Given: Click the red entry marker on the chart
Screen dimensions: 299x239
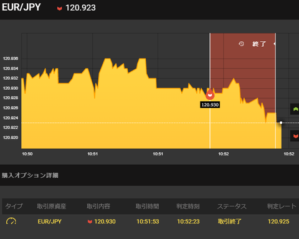Looking at the screenshot, I should pyautogui.click(x=210, y=95).
